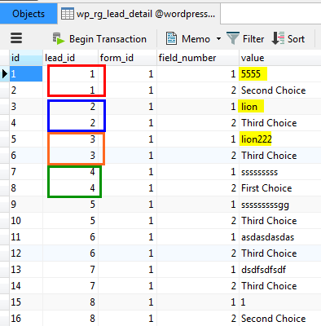
Task: Click the field_number column header
Action: click(198, 58)
